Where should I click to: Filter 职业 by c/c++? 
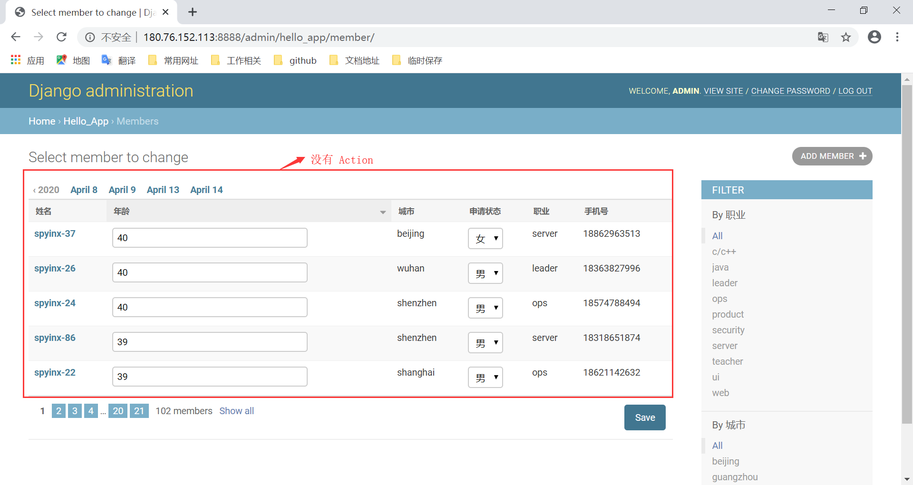pos(724,252)
